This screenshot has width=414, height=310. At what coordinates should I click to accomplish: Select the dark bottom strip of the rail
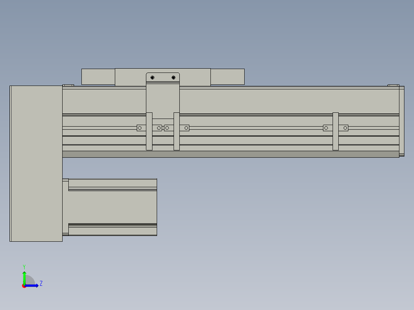tap(231, 154)
